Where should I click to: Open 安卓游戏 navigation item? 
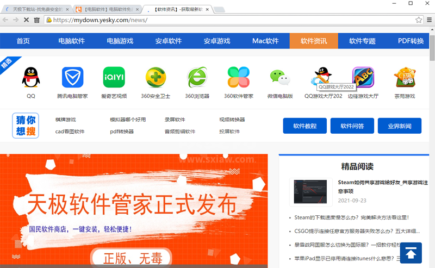217,41
